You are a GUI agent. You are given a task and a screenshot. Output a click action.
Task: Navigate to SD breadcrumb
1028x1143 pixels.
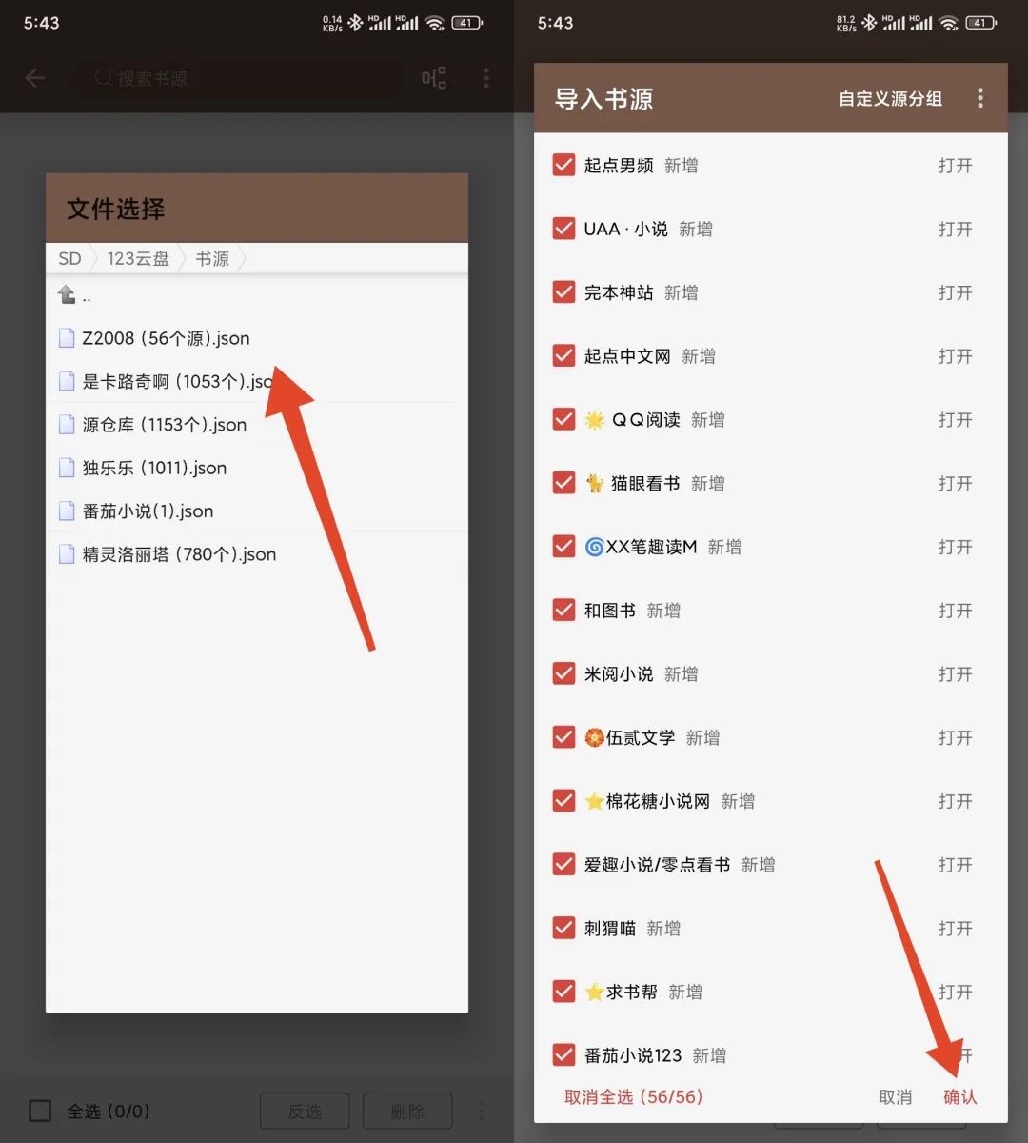69,258
